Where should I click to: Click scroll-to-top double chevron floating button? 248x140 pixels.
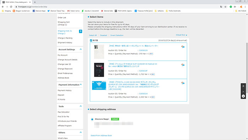[243, 86]
